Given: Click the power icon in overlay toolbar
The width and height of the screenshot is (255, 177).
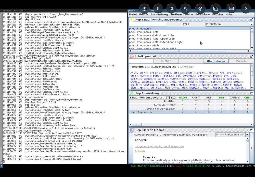Looking at the screenshot, I should click(144, 9).
